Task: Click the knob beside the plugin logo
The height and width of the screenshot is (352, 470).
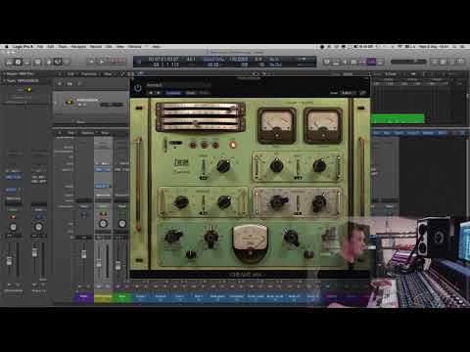Action: pyautogui.click(x=223, y=166)
